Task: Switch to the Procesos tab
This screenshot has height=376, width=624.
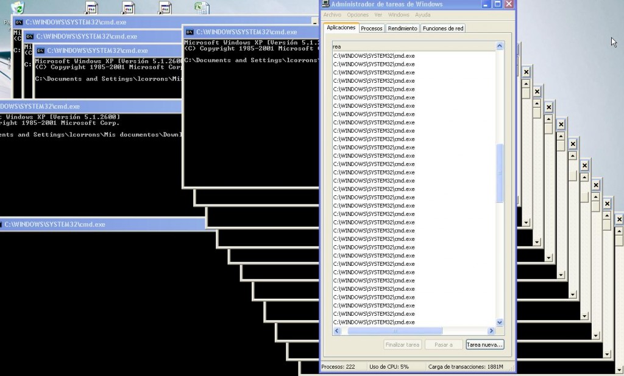Action: coord(372,28)
